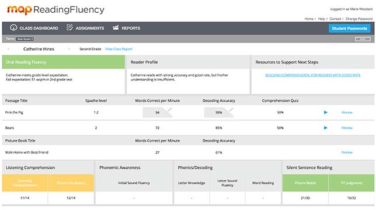This screenshot has width=376, height=210.
Task: Click the Spache level column header
Action: [x=96, y=101]
